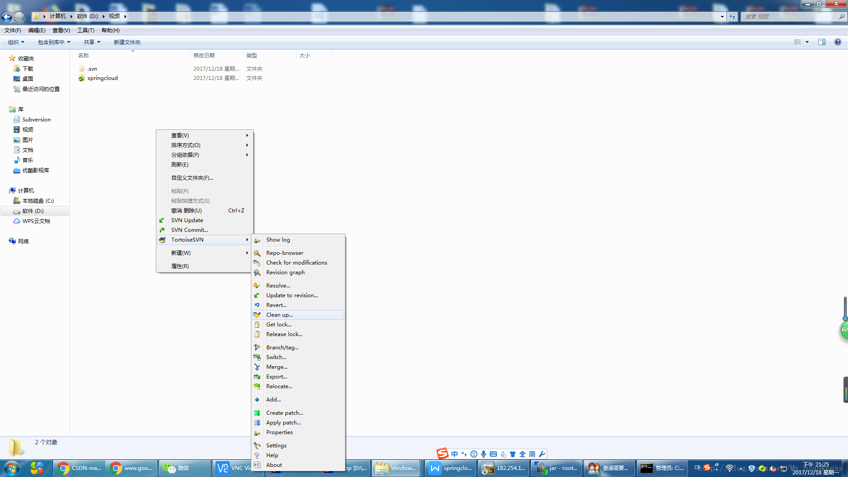
Task: Click the TortoiseSVN Settings wrench icon
Action: [x=257, y=446]
